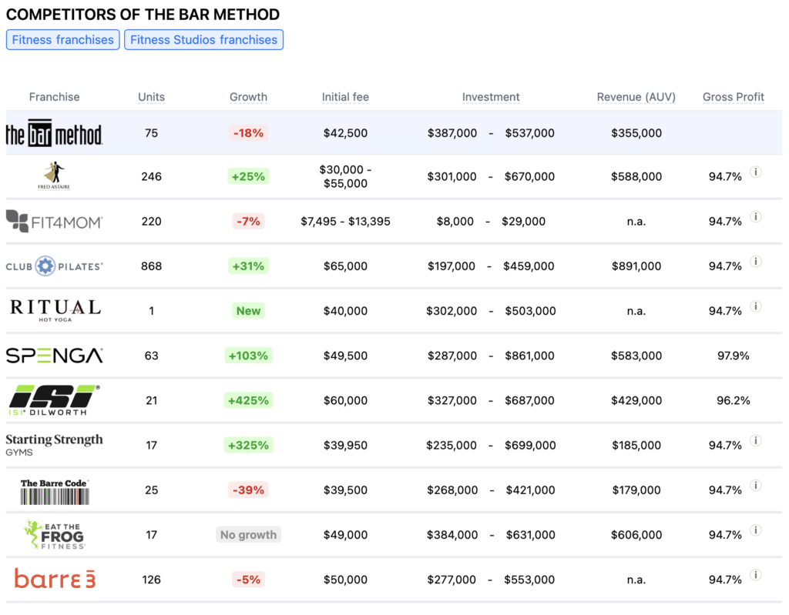Select the $65,000 initial fee cell
This screenshot has width=789, height=615.
[x=345, y=266]
